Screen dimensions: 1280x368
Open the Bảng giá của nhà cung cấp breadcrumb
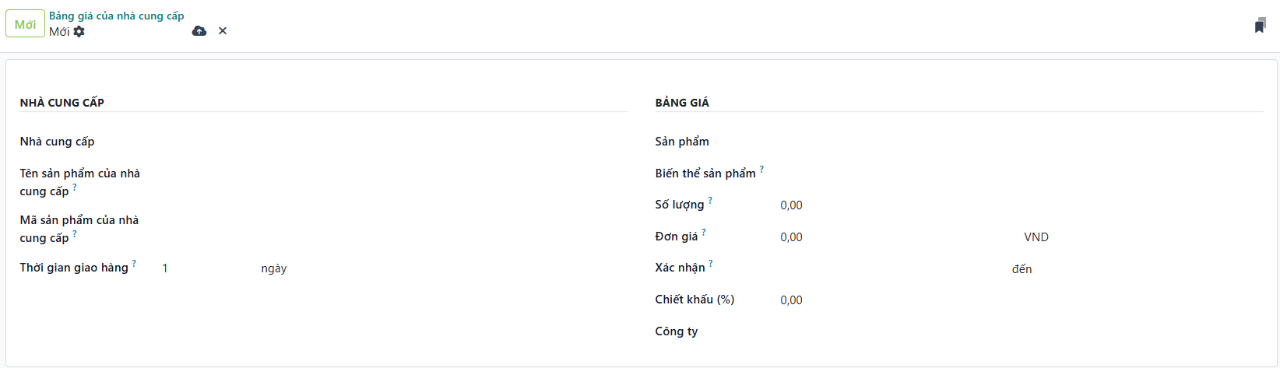click(116, 16)
